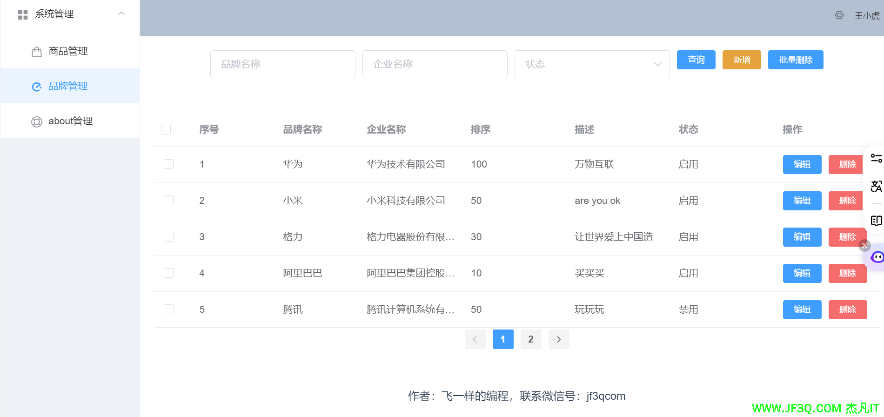The width and height of the screenshot is (884, 417).
Task: Go to next page arrow
Action: pos(559,339)
